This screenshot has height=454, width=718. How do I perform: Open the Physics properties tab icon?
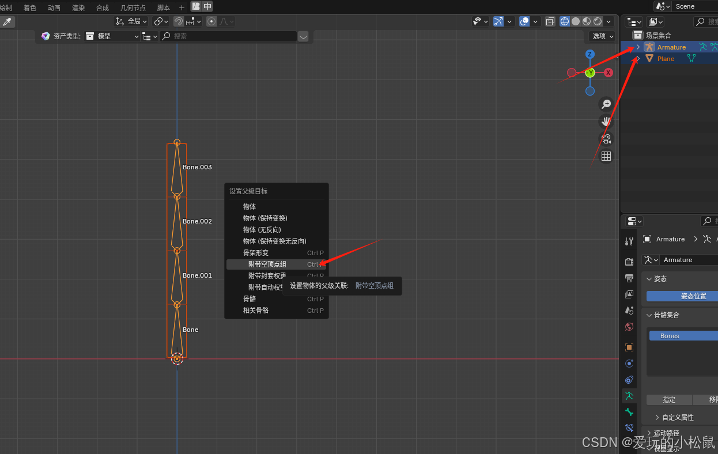[x=629, y=364]
